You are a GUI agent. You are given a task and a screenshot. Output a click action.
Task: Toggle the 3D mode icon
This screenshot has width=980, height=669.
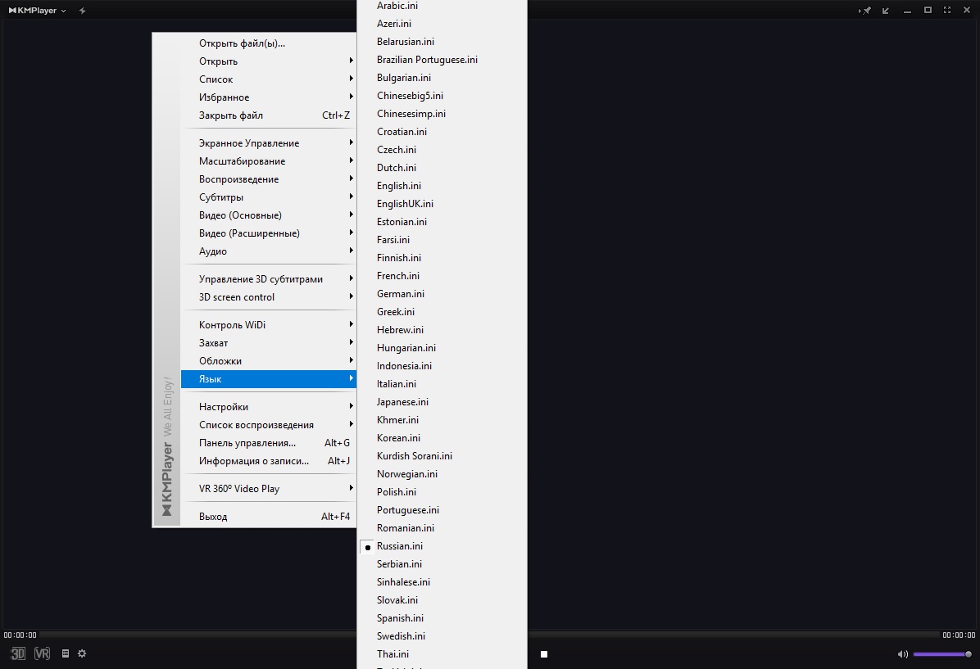tap(18, 653)
